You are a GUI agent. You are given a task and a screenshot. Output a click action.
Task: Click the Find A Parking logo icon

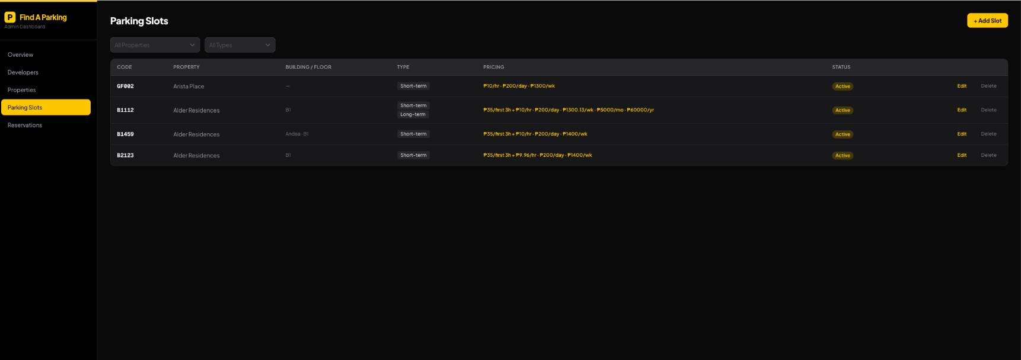pyautogui.click(x=9, y=17)
